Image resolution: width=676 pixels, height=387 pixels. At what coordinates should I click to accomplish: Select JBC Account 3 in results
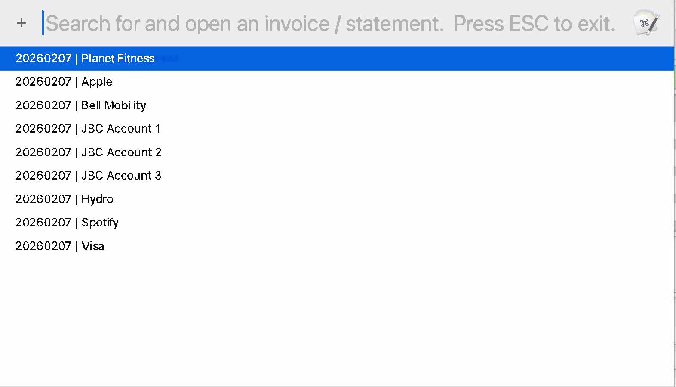pyautogui.click(x=88, y=176)
